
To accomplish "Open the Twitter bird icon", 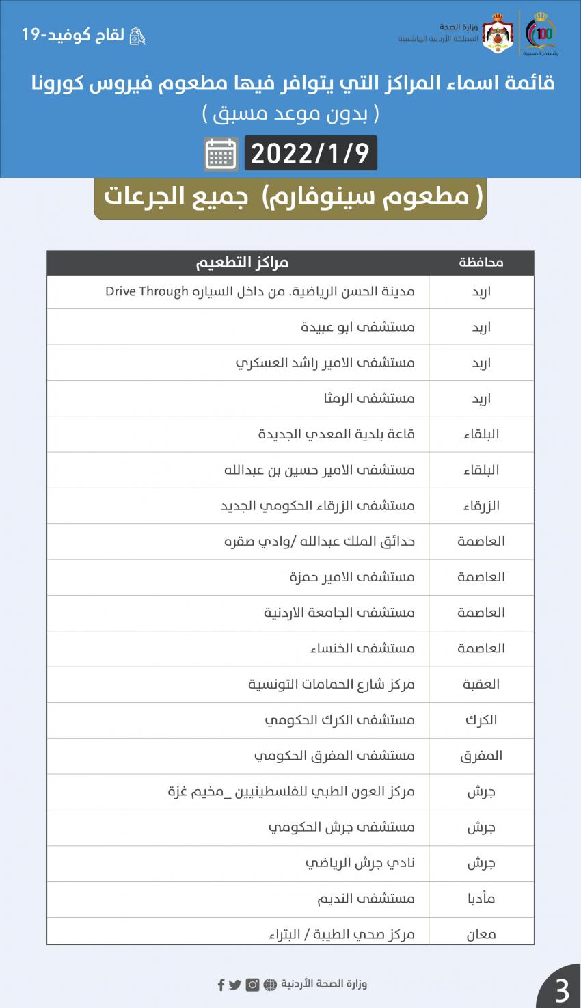I will [235, 985].
